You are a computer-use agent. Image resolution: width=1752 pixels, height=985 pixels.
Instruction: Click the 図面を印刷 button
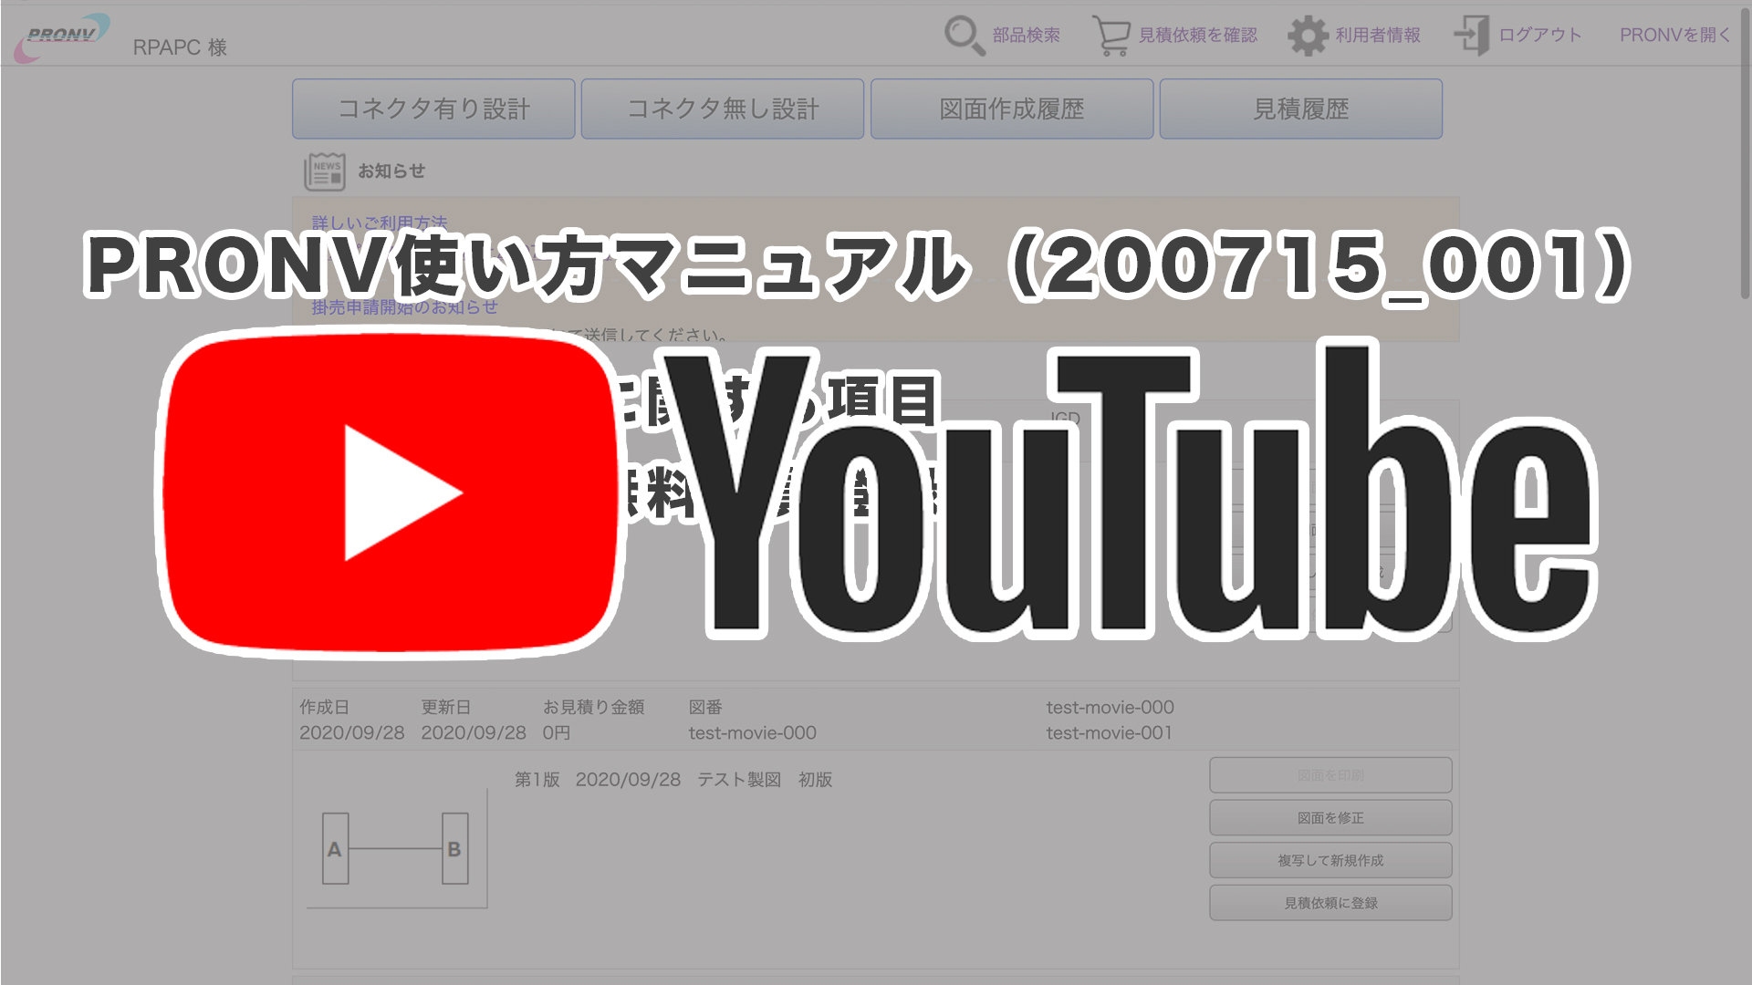(x=1330, y=775)
